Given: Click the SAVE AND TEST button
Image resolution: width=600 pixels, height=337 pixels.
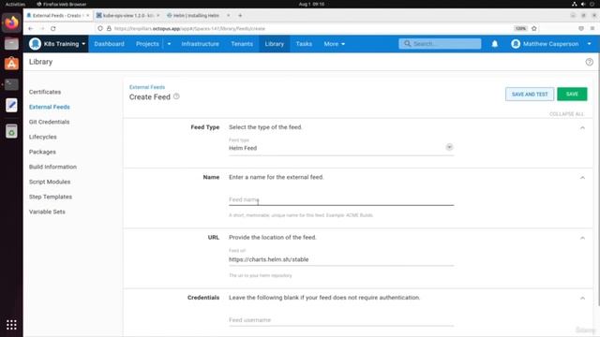Looking at the screenshot, I should click(x=530, y=94).
